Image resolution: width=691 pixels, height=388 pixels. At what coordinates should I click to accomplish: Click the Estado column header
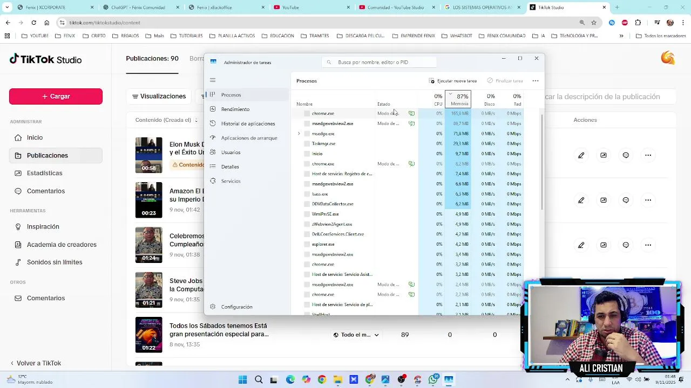point(384,104)
